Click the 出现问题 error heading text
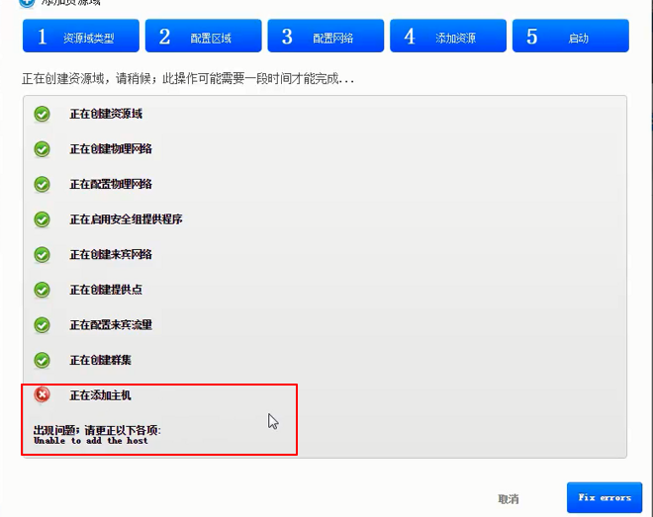This screenshot has width=653, height=517. (x=97, y=430)
